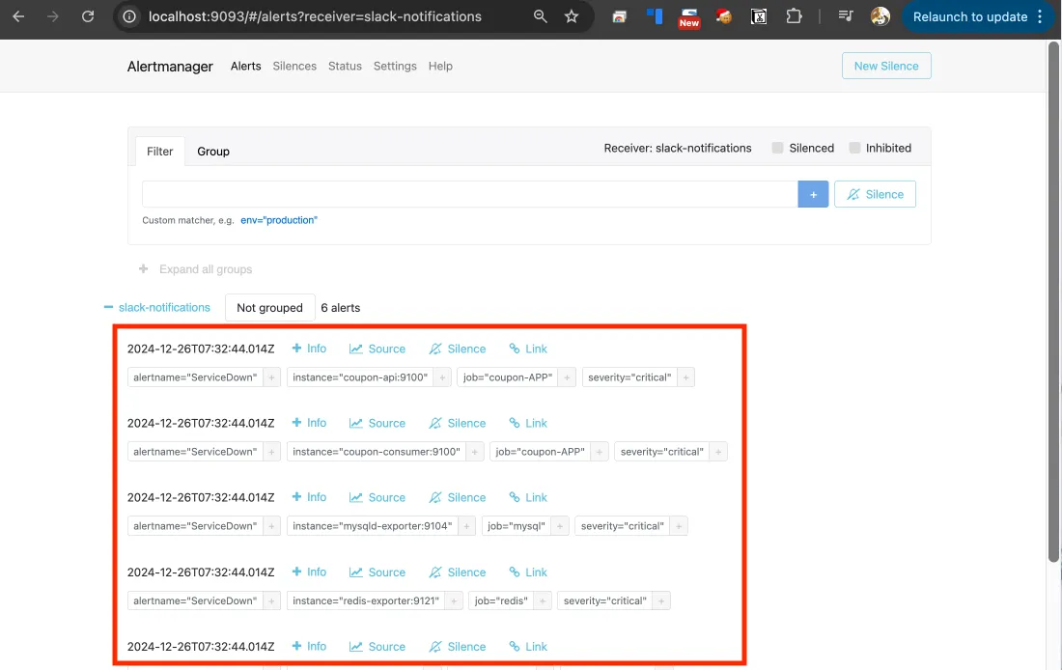Go back using the browser back arrow

pyautogui.click(x=18, y=17)
